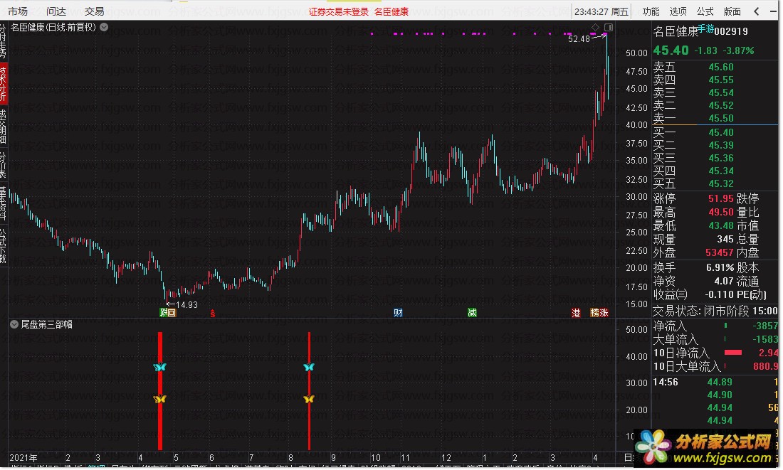
Task: Open the 功能 menu
Action: 651,11
